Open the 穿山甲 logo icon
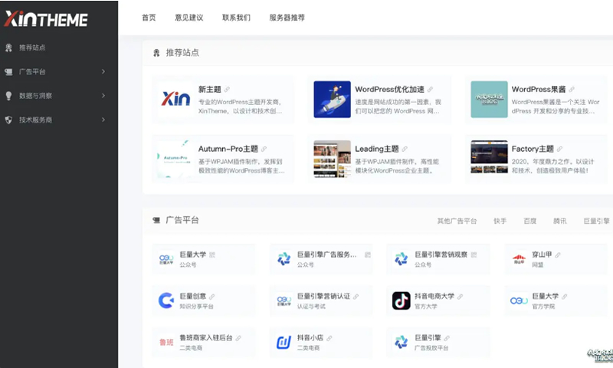The image size is (613, 368). tap(519, 259)
